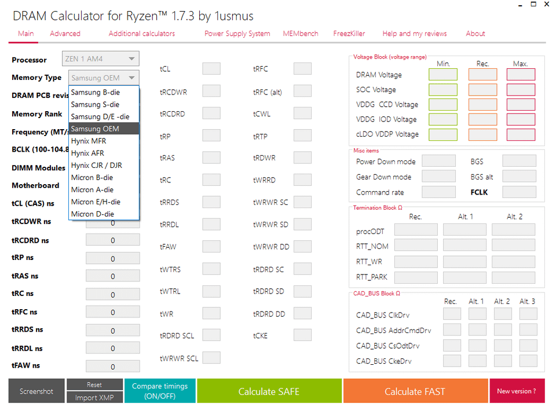Viewport: 556px width, 414px height.
Task: Click the tRC ns input field
Action: (113, 294)
